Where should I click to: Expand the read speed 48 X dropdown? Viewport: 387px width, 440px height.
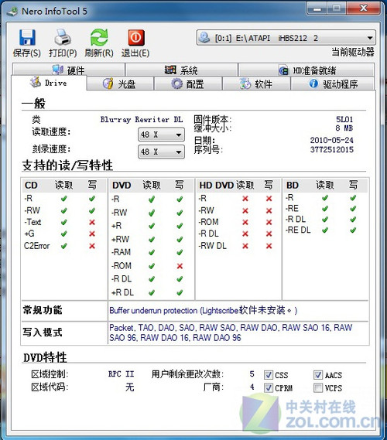click(161, 135)
